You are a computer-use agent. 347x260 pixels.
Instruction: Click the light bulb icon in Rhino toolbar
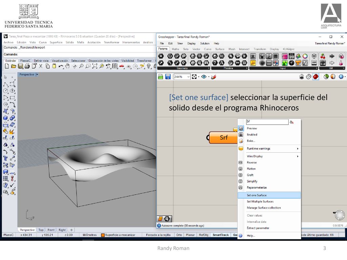[149, 66]
